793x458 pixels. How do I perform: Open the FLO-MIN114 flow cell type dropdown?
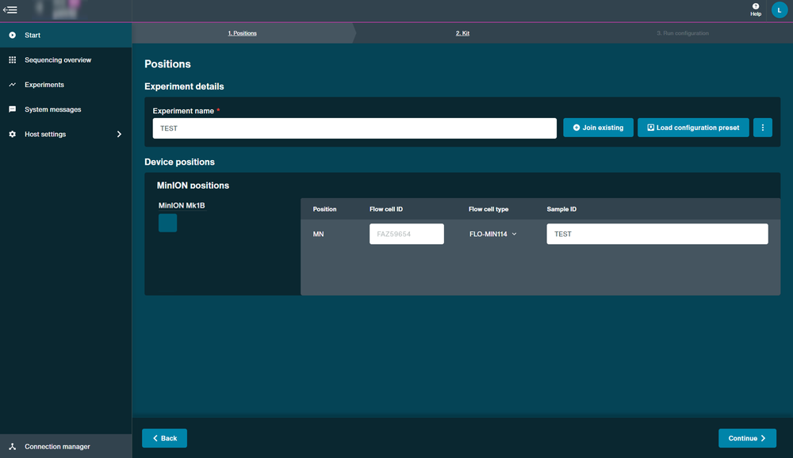pyautogui.click(x=493, y=234)
